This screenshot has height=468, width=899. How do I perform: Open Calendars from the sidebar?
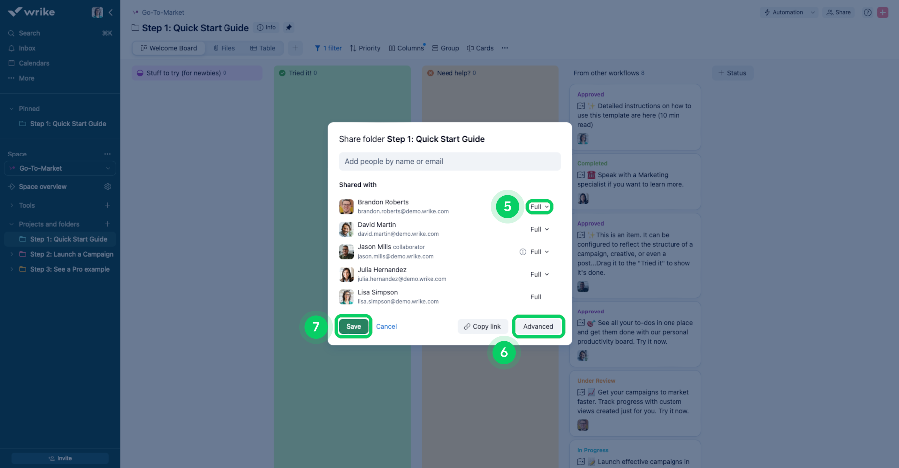coord(34,63)
